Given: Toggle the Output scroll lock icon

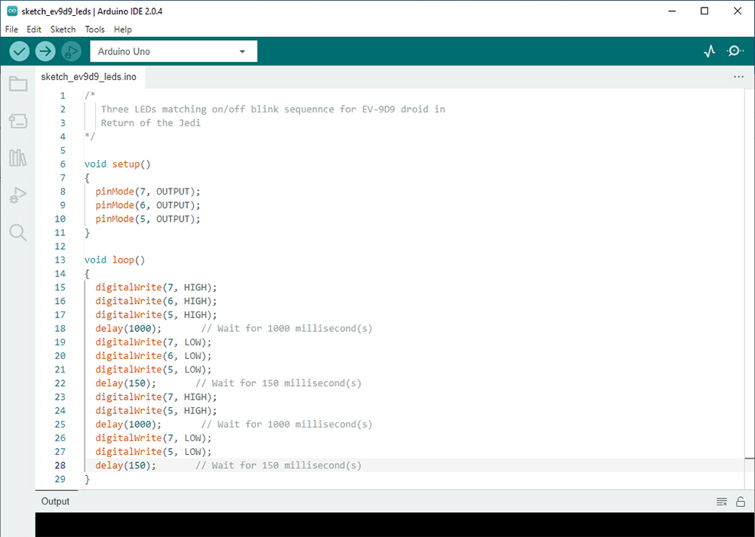Looking at the screenshot, I should point(741,502).
